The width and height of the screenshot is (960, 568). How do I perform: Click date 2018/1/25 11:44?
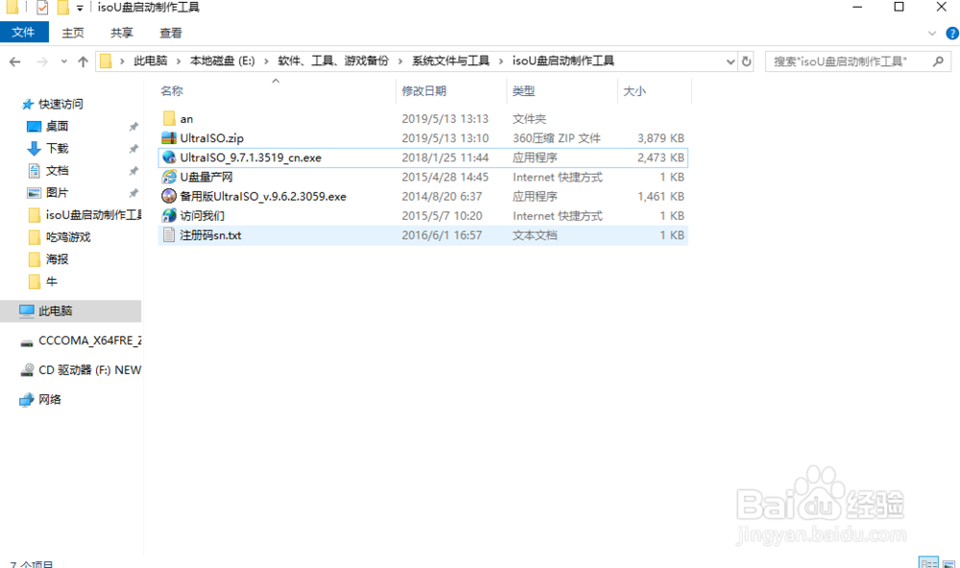[445, 158]
